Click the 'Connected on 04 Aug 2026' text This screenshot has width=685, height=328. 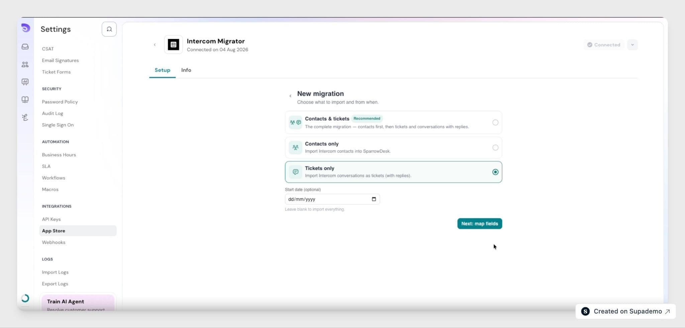tap(217, 49)
